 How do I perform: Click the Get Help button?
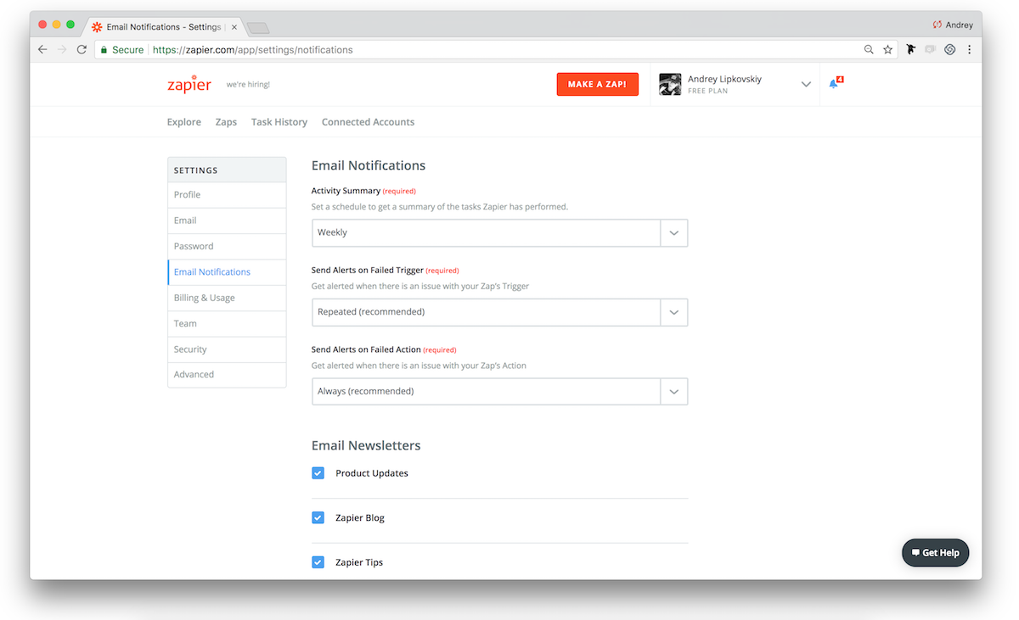(x=935, y=553)
